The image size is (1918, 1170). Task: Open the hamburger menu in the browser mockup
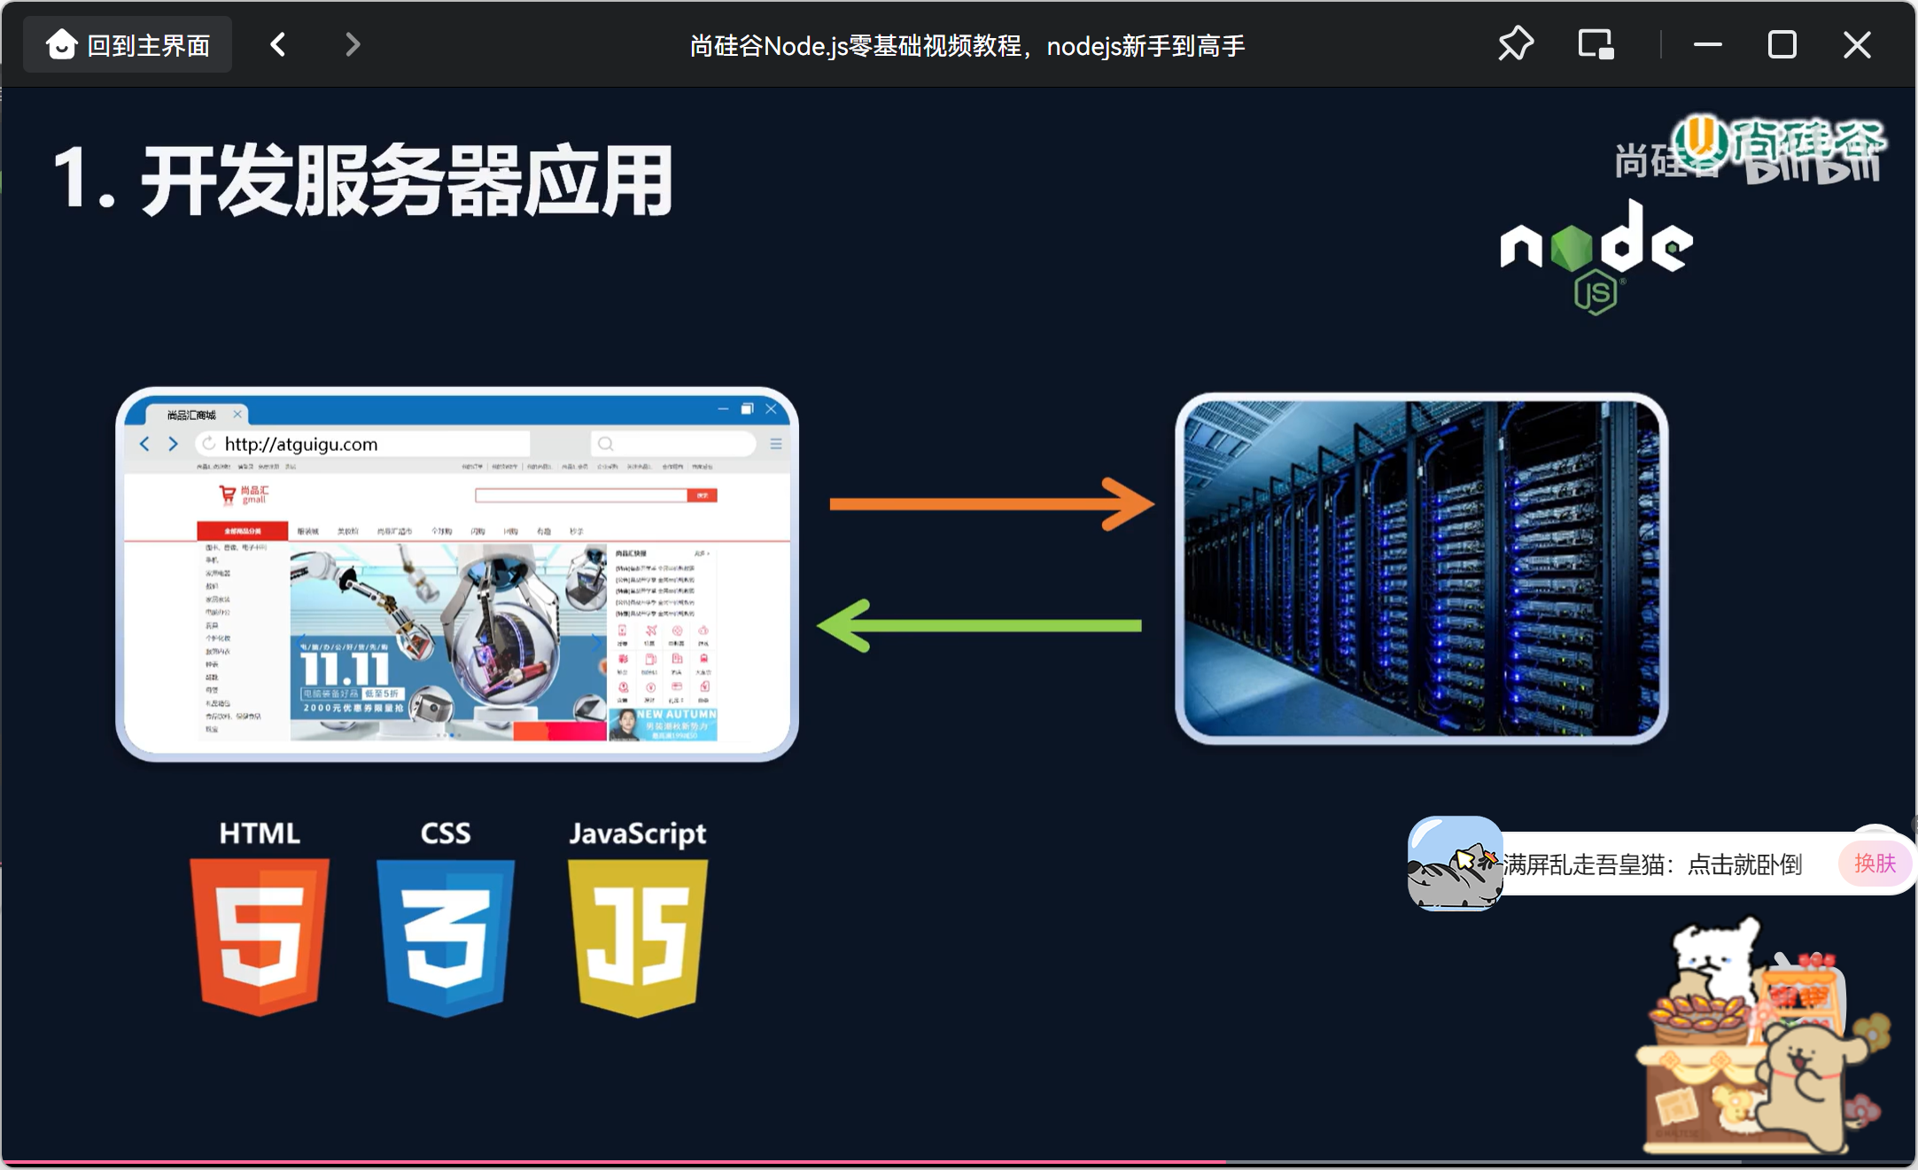[777, 444]
